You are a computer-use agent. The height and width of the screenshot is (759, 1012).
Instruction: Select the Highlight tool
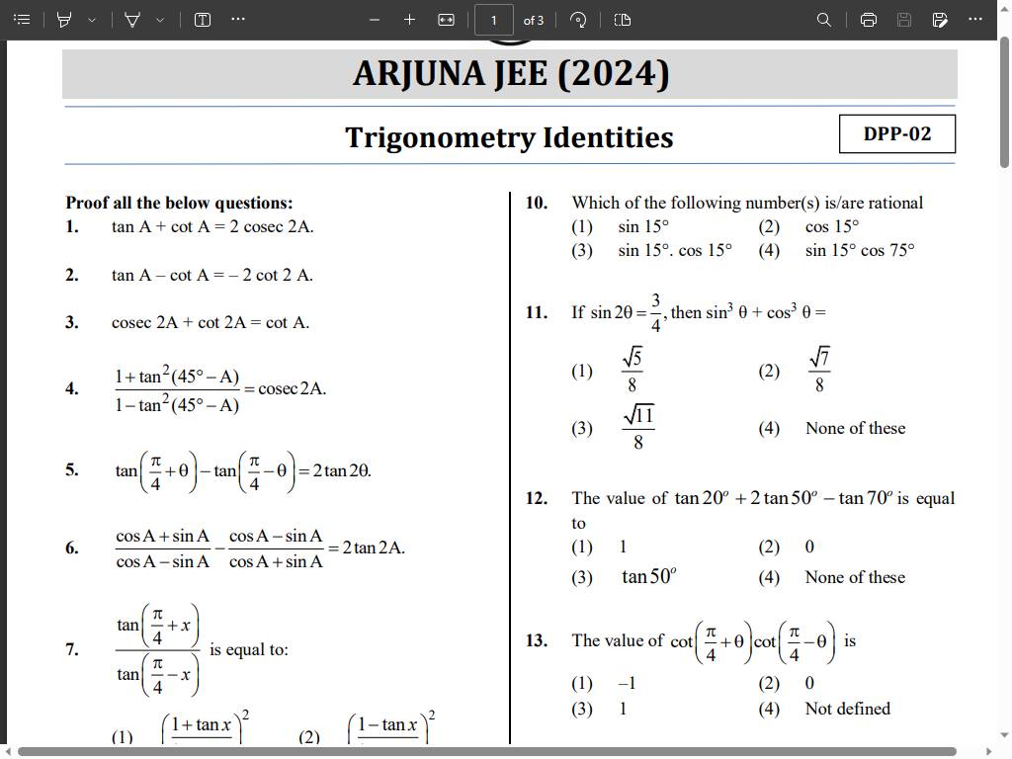(x=64, y=19)
